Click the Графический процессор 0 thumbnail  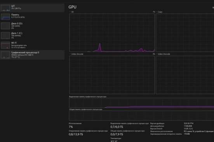tap(5, 55)
